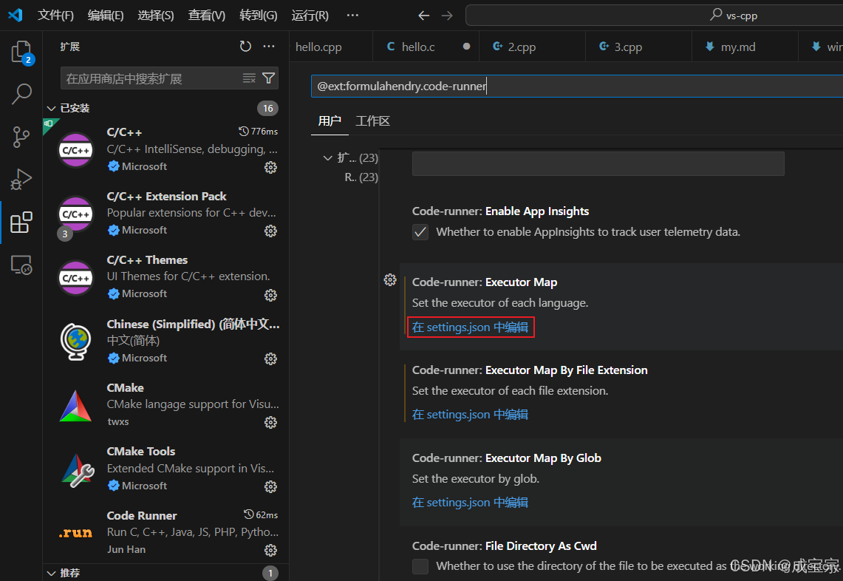The width and height of the screenshot is (843, 581).
Task: Open the menu bar overflow ellipsis
Action: tap(352, 15)
